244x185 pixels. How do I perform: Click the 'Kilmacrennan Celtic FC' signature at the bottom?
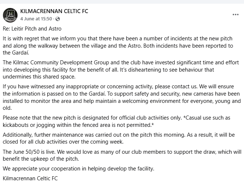(30, 178)
